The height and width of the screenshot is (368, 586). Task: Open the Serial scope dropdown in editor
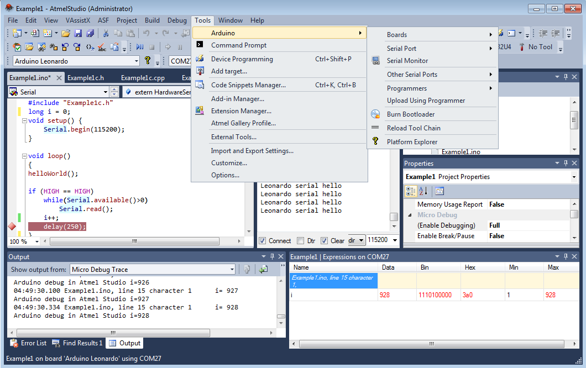[x=106, y=92]
